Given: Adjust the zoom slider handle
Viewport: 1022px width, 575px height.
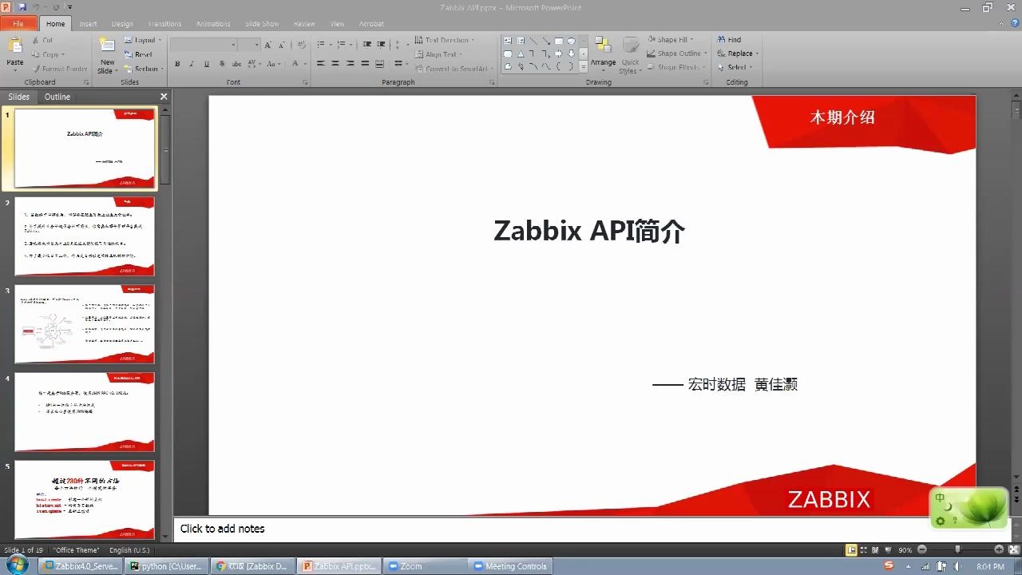Looking at the screenshot, I should (x=957, y=549).
